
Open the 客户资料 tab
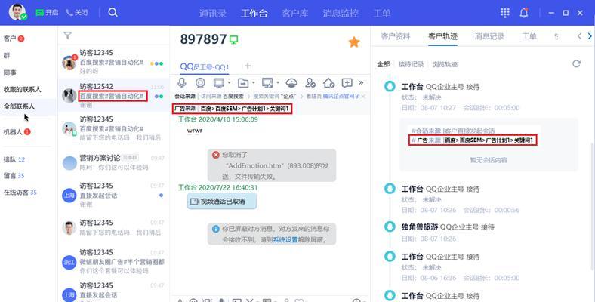[396, 36]
